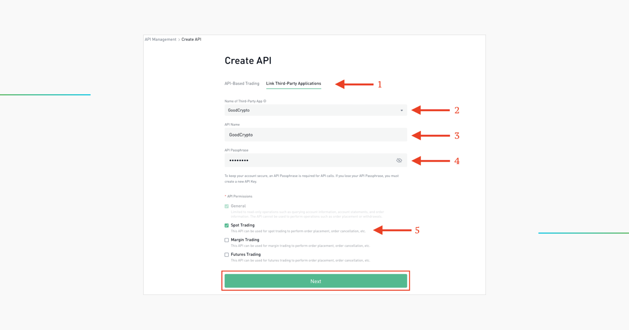The image size is (629, 330).
Task: Navigate back via the API Management breadcrumb
Action: click(160, 39)
